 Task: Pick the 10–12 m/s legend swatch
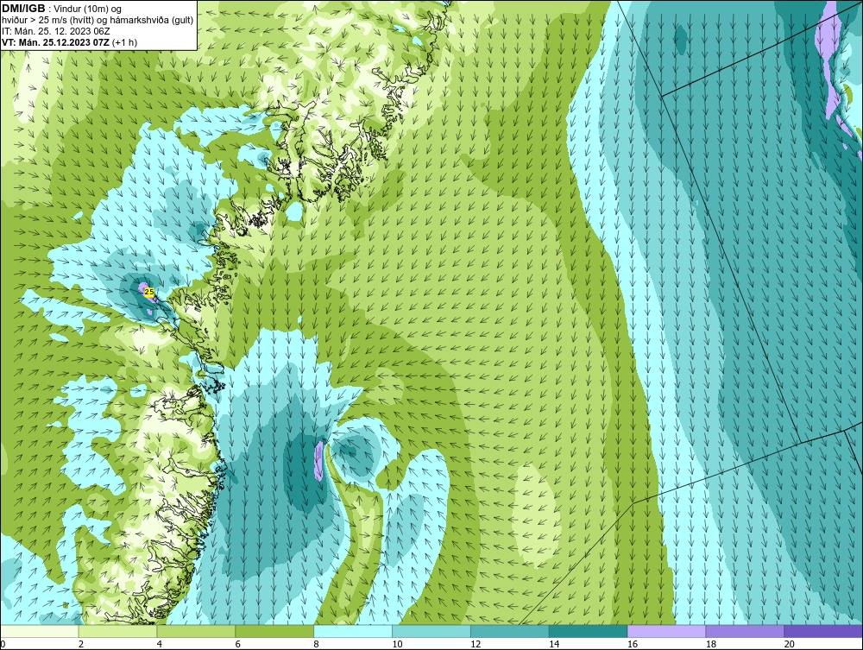click(431, 631)
